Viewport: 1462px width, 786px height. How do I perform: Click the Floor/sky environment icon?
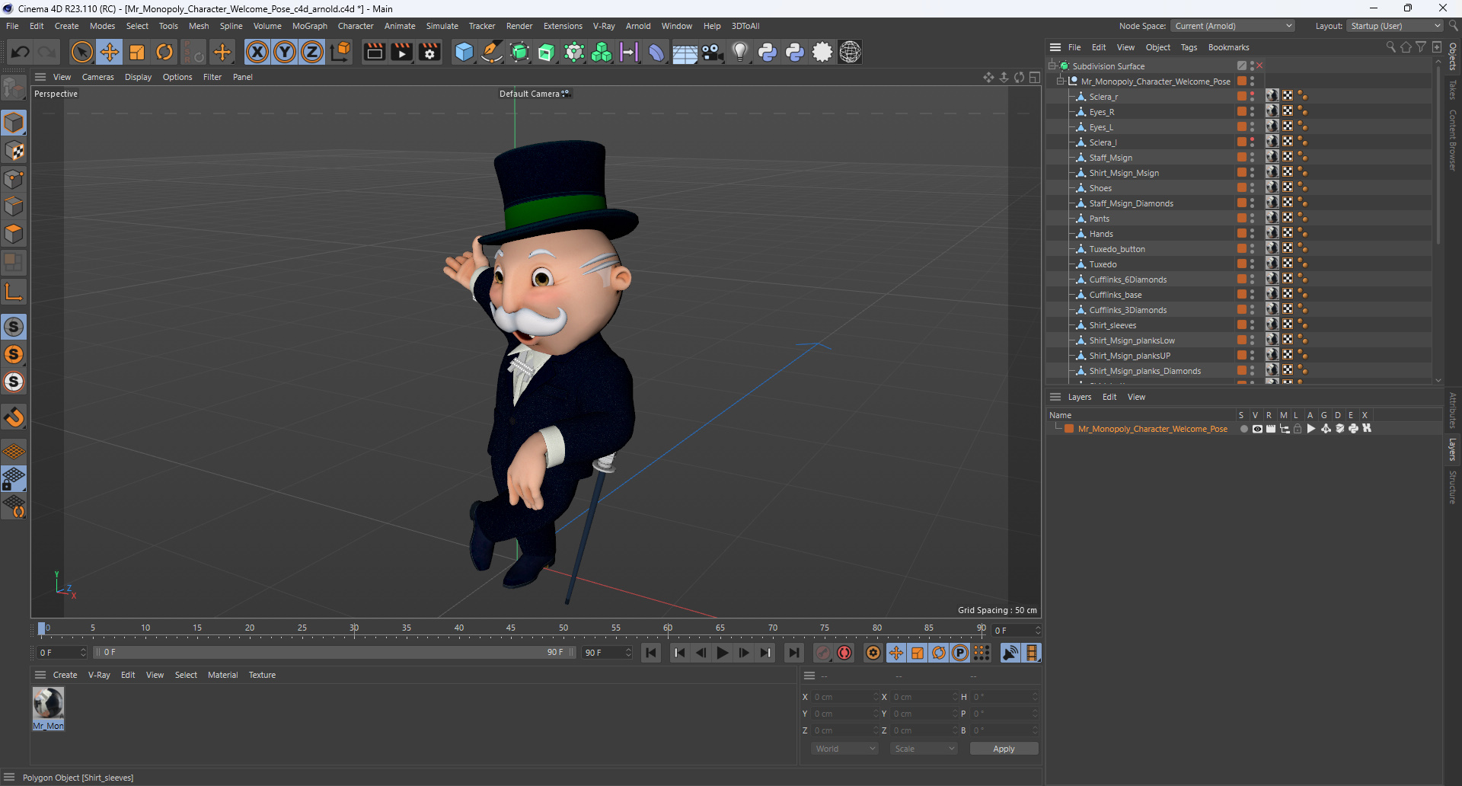[x=685, y=52]
